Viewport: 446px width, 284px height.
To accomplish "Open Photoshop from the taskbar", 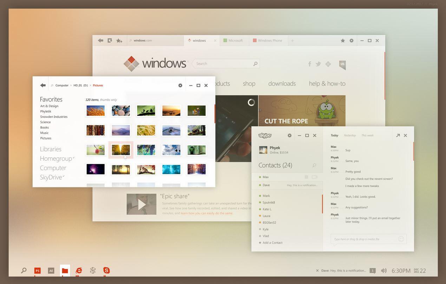I will (37, 271).
